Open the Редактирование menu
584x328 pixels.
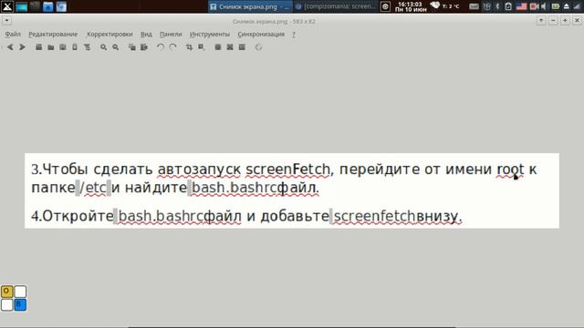[53, 35]
